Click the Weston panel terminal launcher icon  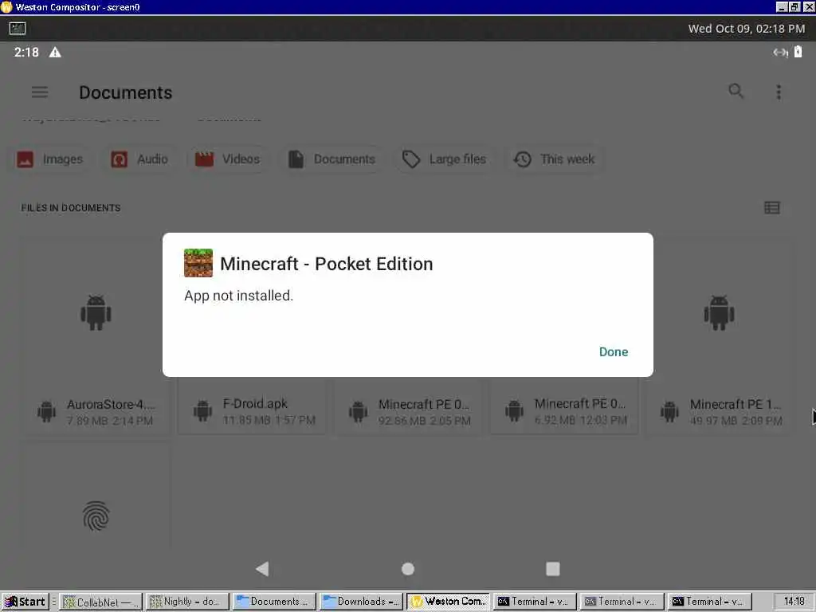pyautogui.click(x=18, y=28)
